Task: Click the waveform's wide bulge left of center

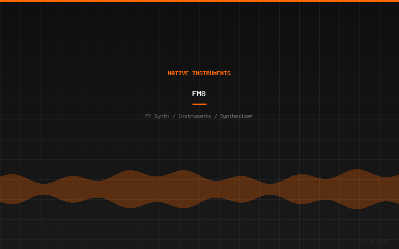Action: point(131,189)
